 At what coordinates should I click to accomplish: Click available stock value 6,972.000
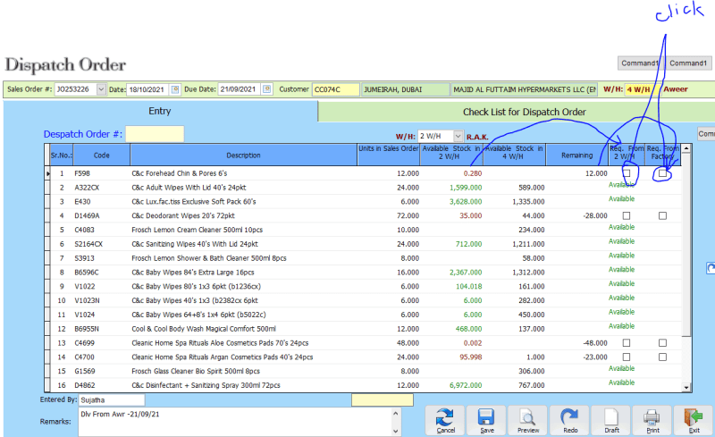pos(466,385)
